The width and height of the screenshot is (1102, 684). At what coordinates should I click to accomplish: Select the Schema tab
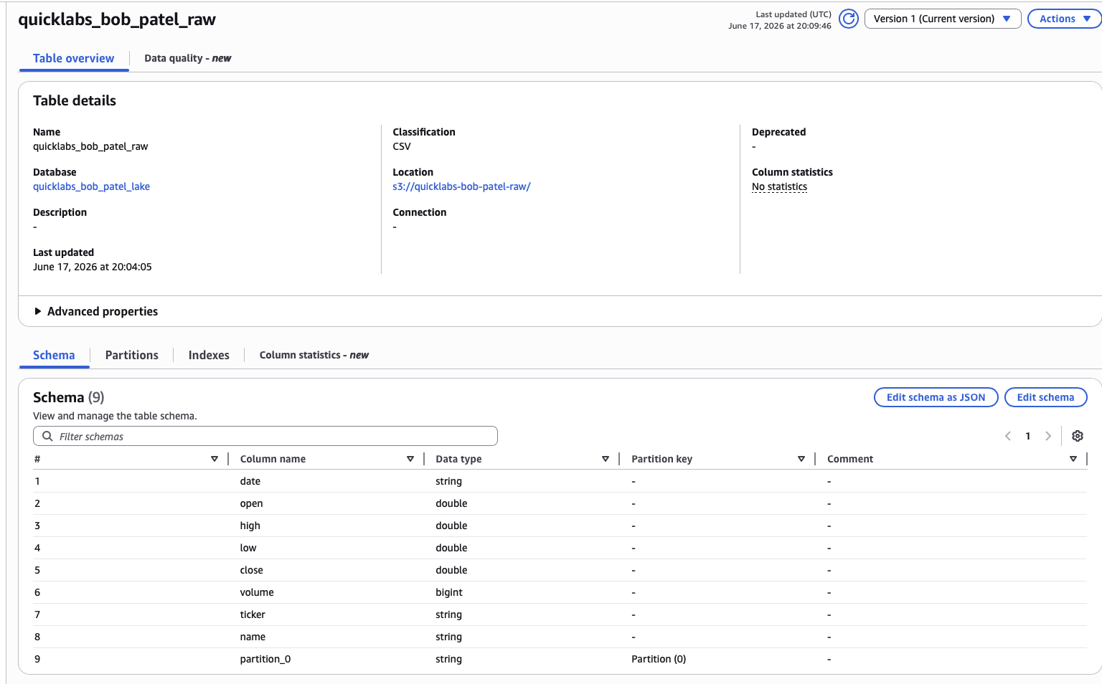(x=54, y=355)
